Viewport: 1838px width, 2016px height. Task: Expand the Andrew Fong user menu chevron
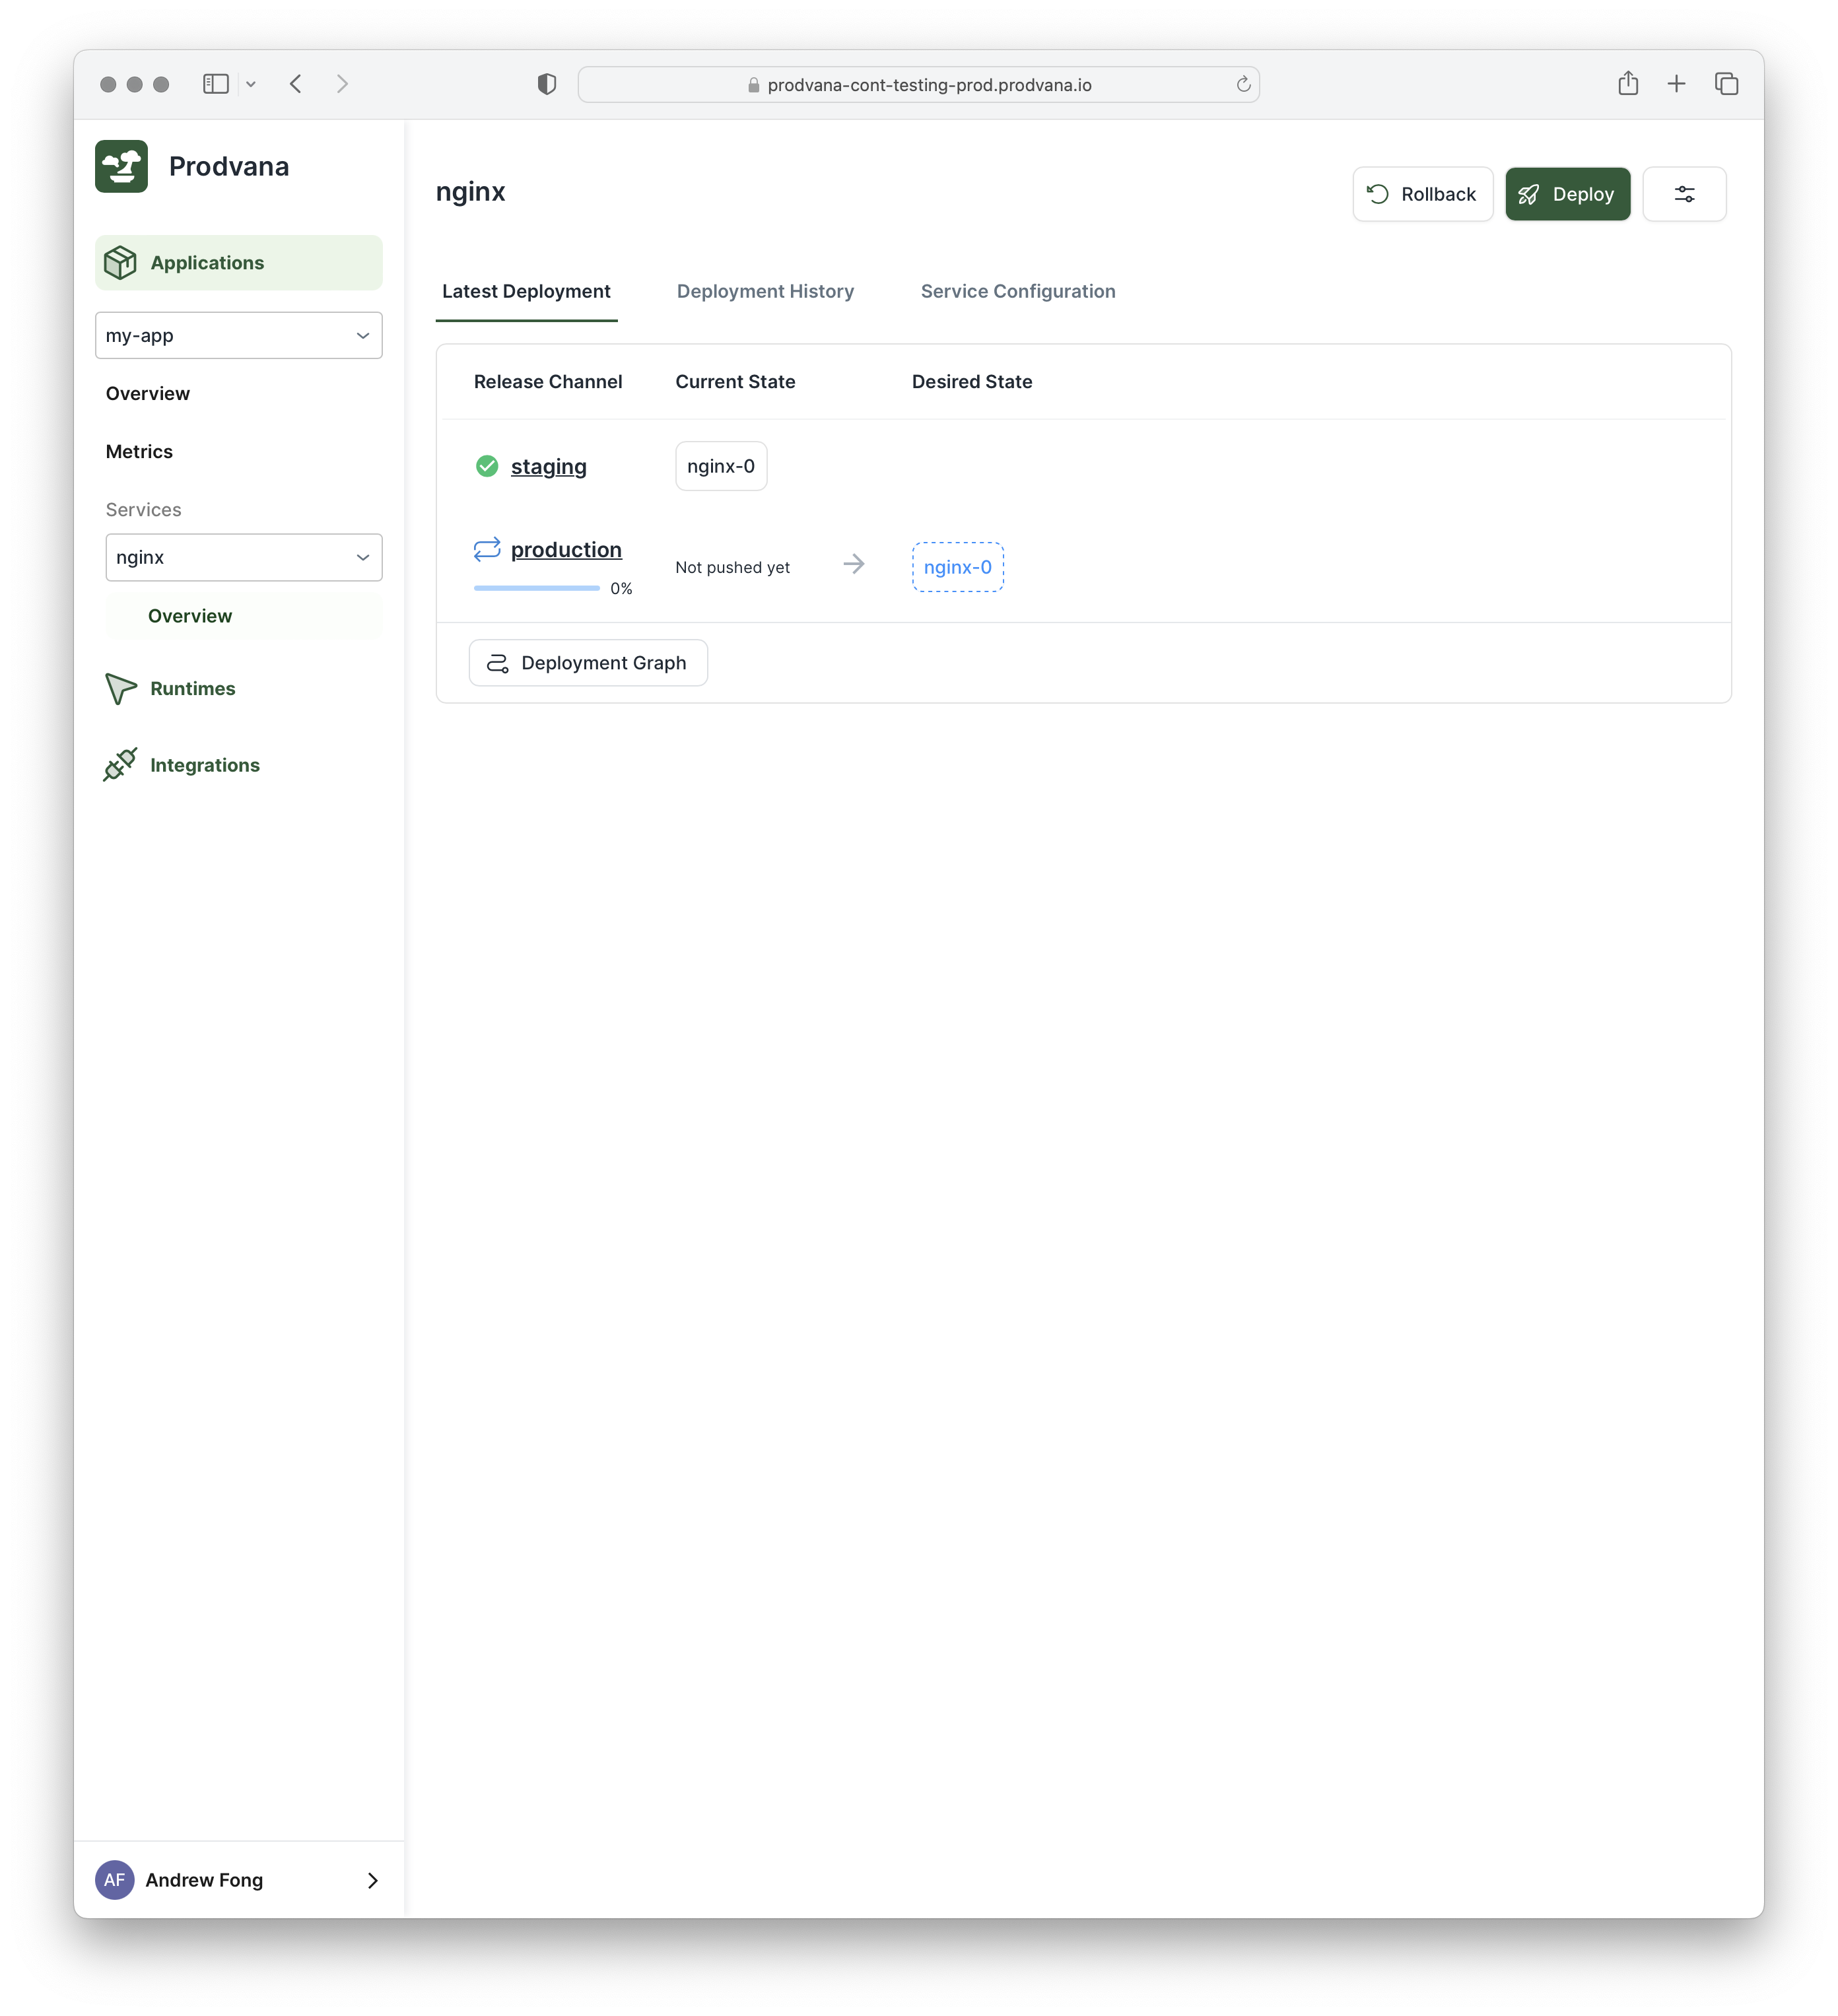pos(373,1880)
